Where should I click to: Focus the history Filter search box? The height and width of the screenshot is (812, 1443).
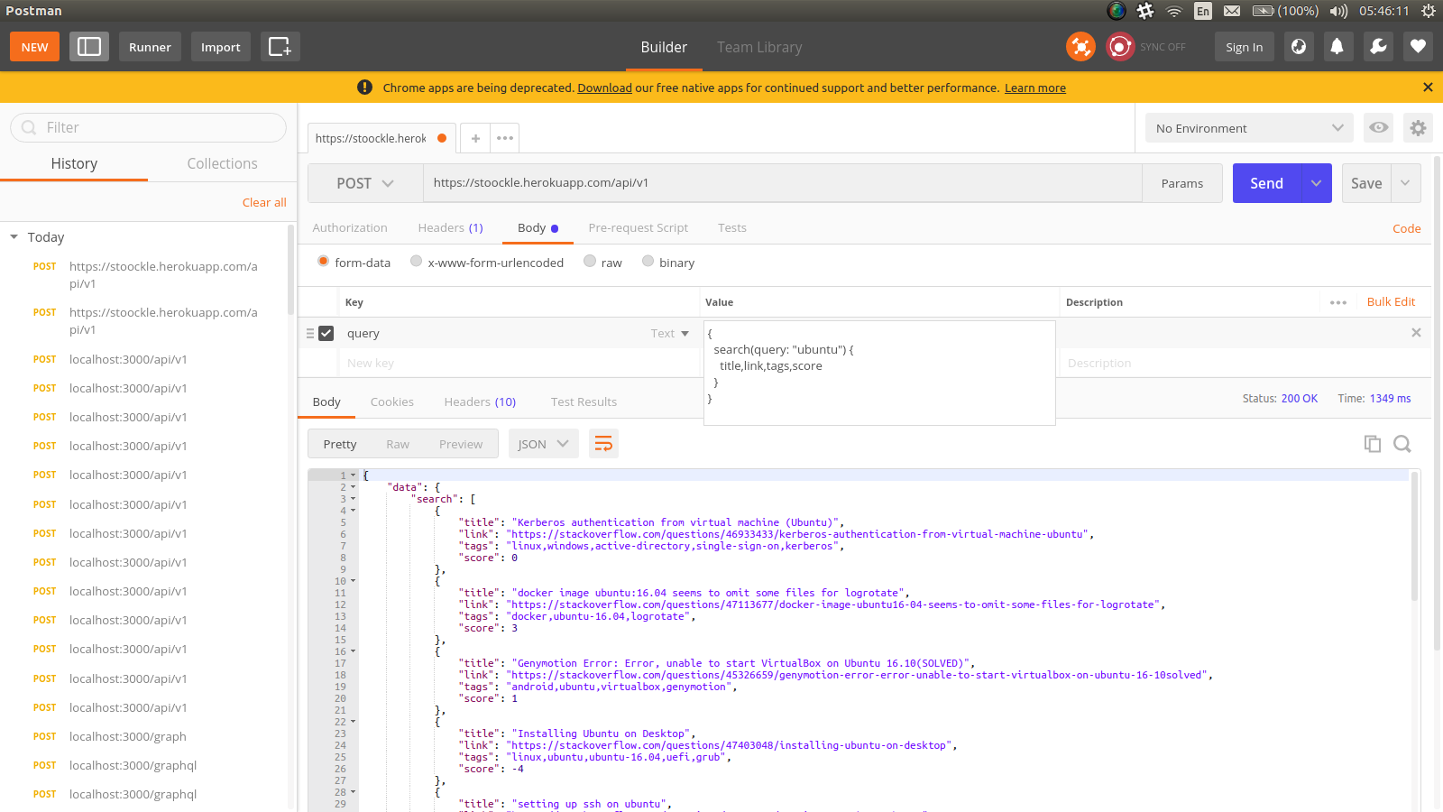149,128
